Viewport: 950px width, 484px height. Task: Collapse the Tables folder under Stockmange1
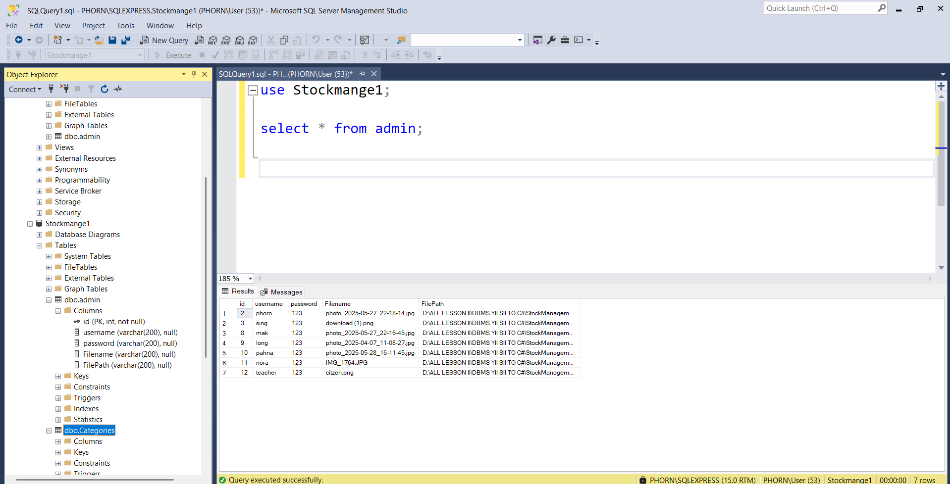39,245
